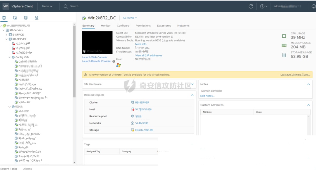Collapse the Notes panel
The height and width of the screenshot is (171, 316).
(x=309, y=84)
